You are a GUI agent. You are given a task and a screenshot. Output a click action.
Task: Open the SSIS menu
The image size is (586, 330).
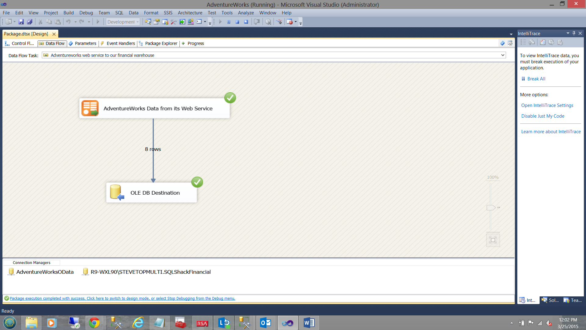(168, 13)
